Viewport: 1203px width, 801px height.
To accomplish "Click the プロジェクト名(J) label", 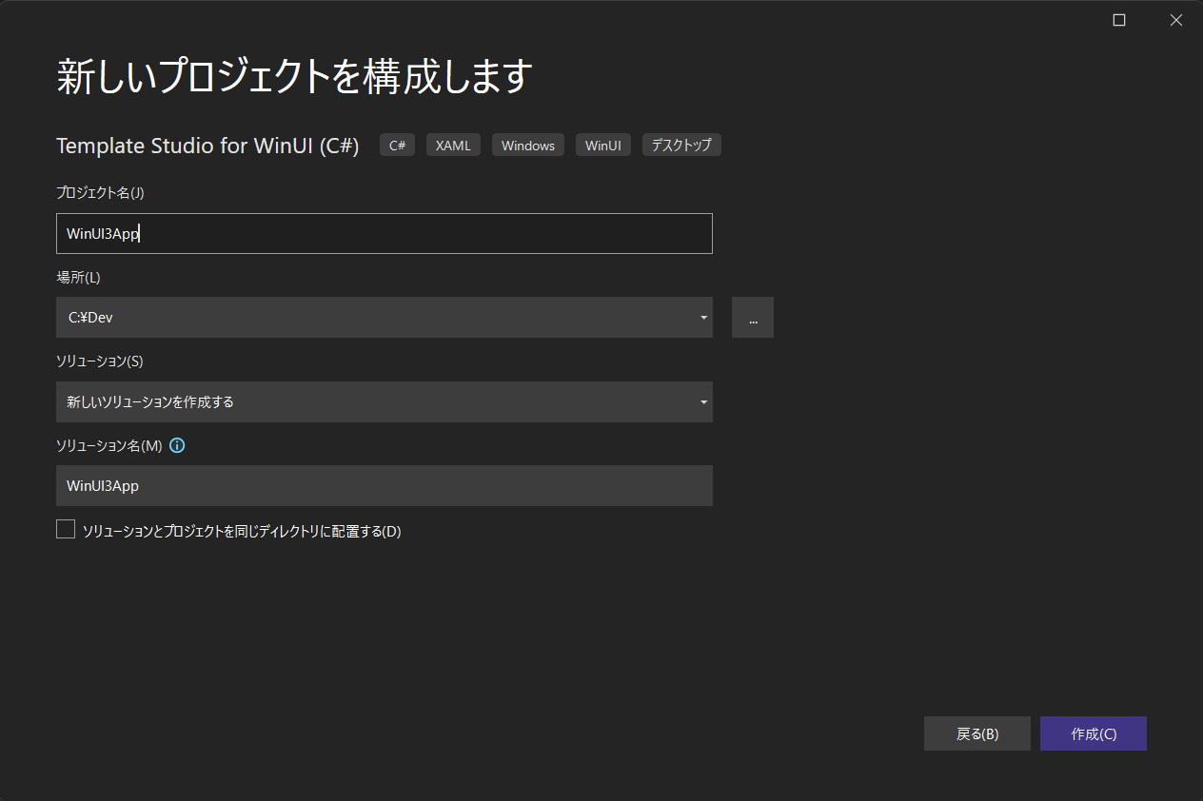I will [100, 193].
